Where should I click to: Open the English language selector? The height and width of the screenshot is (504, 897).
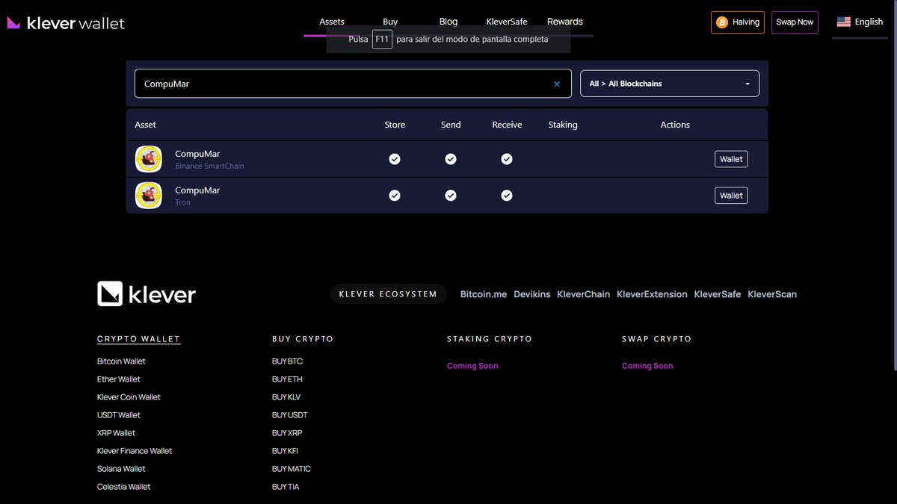coord(860,22)
